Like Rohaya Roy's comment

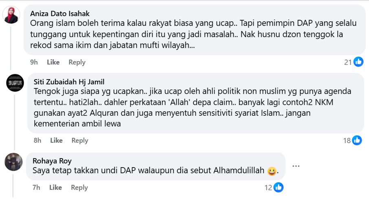coord(55,188)
